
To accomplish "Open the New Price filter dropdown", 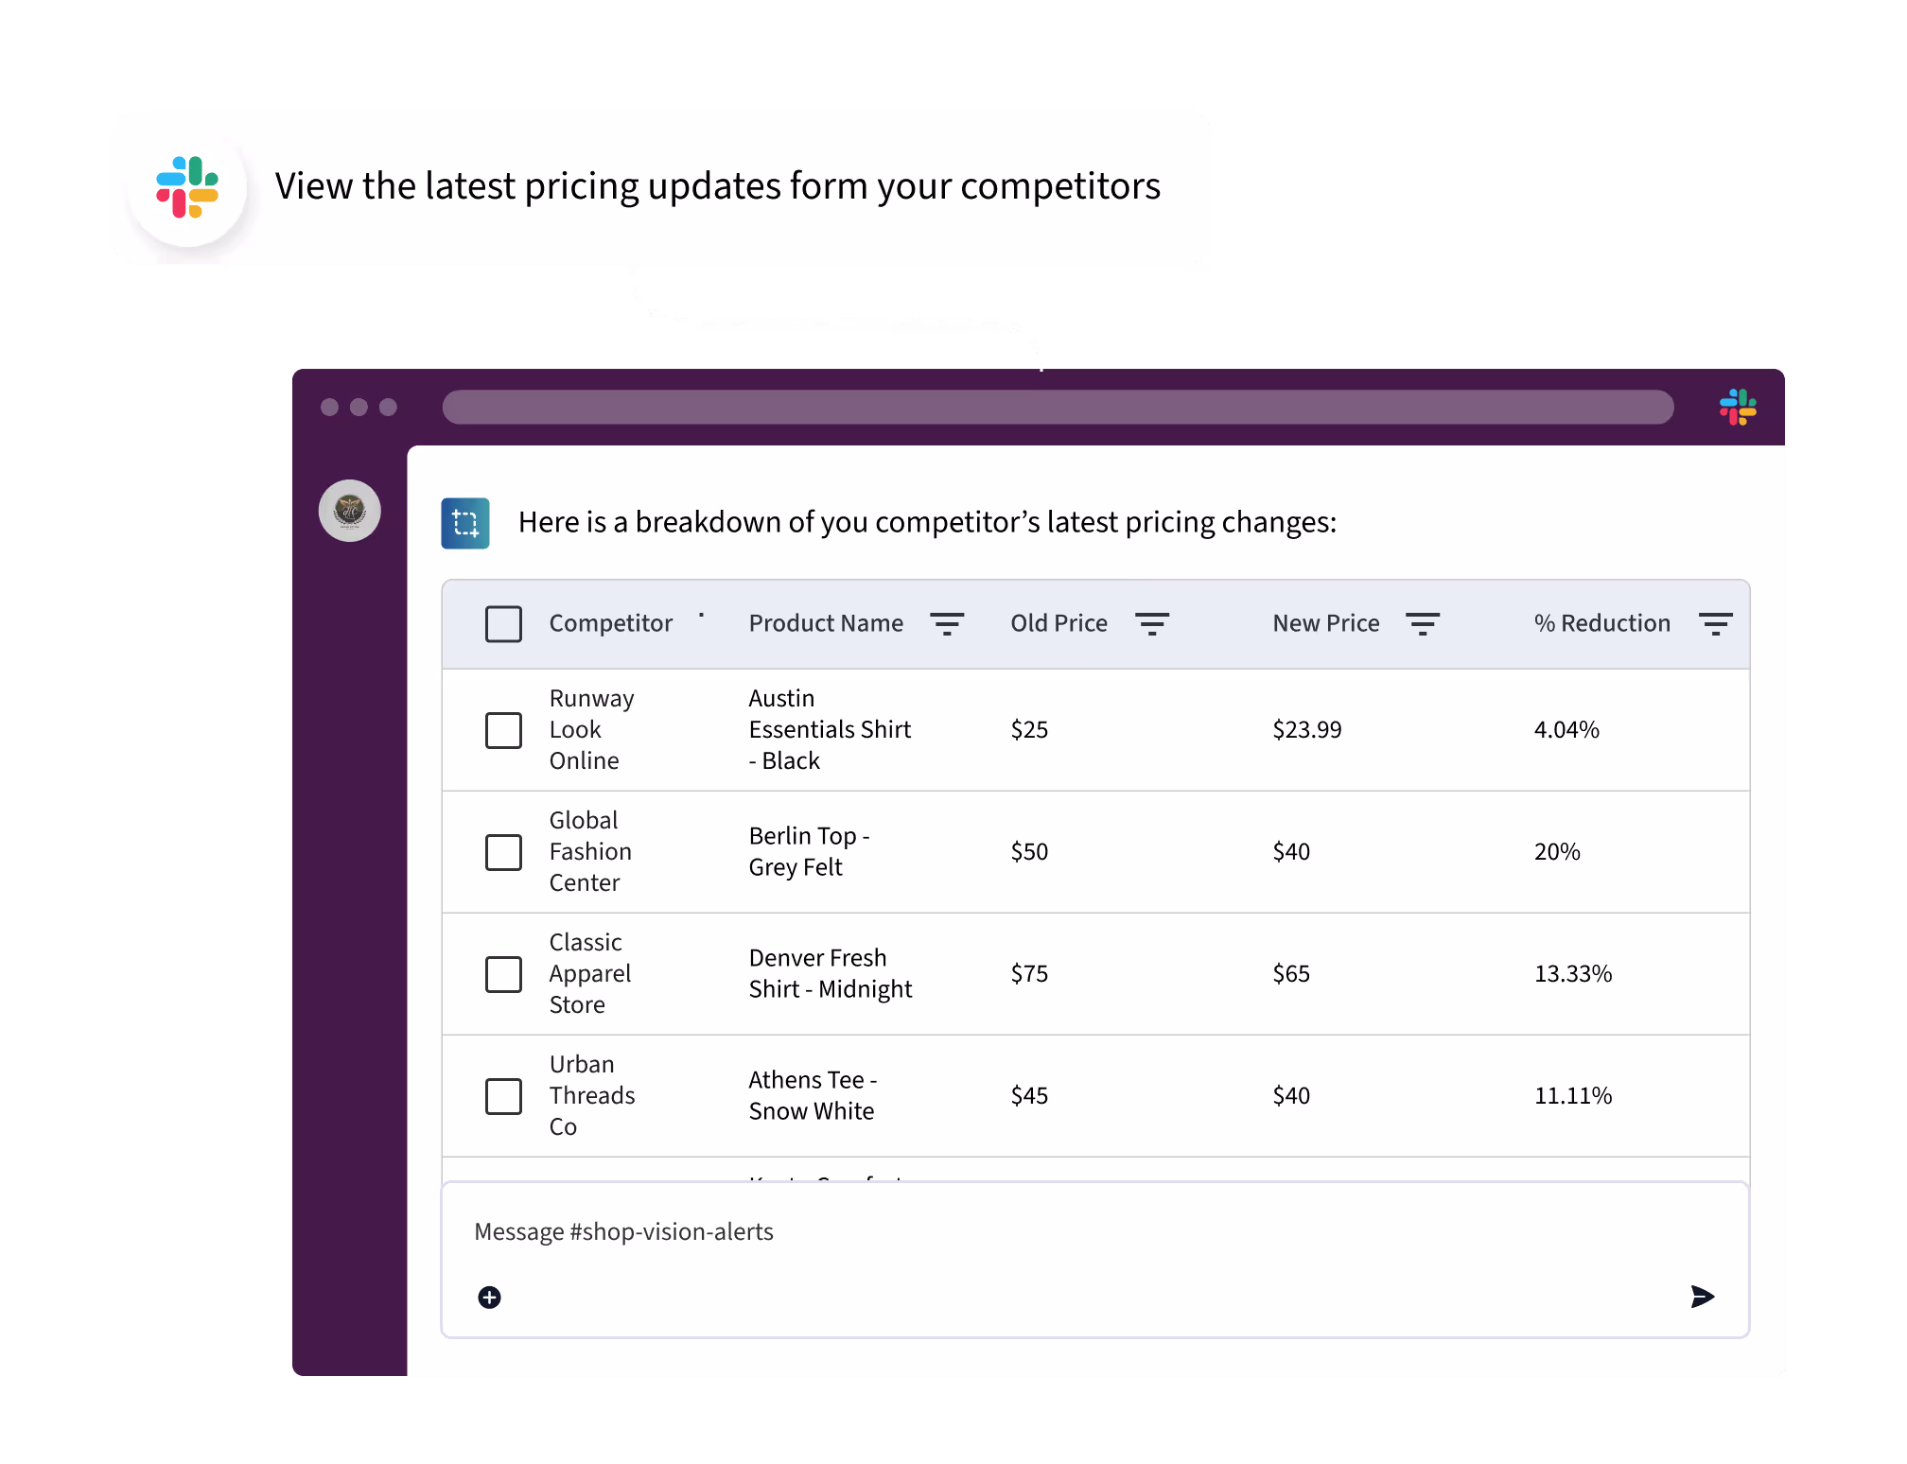I will click(x=1422, y=623).
